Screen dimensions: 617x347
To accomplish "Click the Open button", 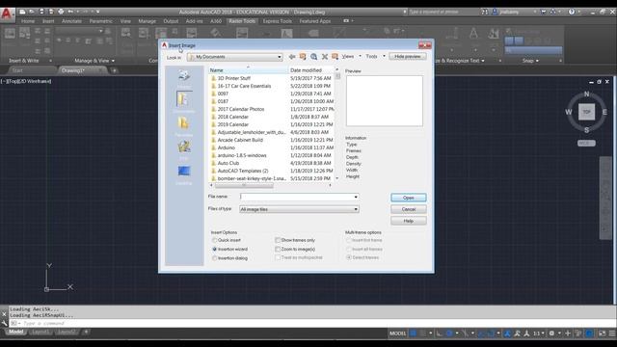I will click(409, 198).
